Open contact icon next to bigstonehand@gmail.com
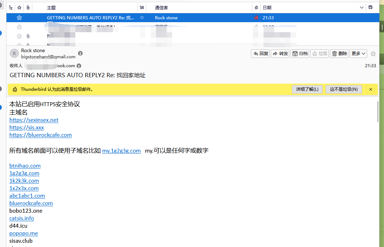The width and height of the screenshot is (384, 247). pyautogui.click(x=80, y=53)
